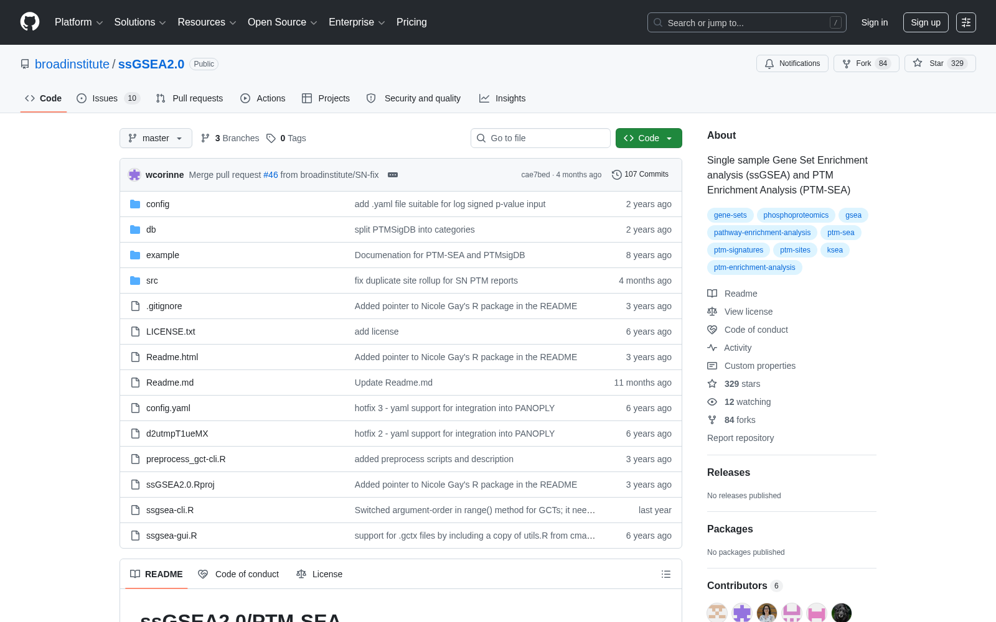Click the LICENSE.txt file icon

[135, 332]
